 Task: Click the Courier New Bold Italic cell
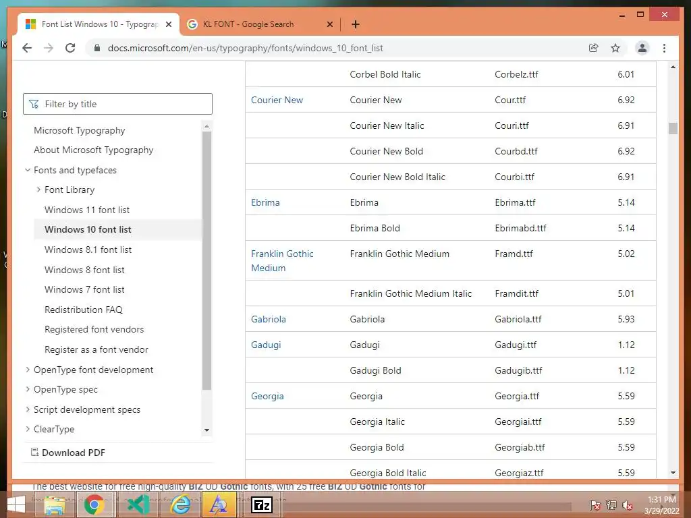pyautogui.click(x=397, y=177)
